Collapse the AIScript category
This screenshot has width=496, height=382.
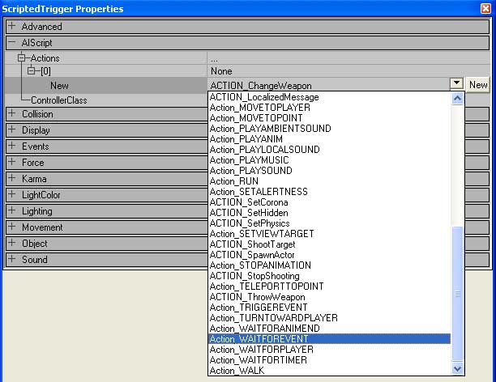12,43
